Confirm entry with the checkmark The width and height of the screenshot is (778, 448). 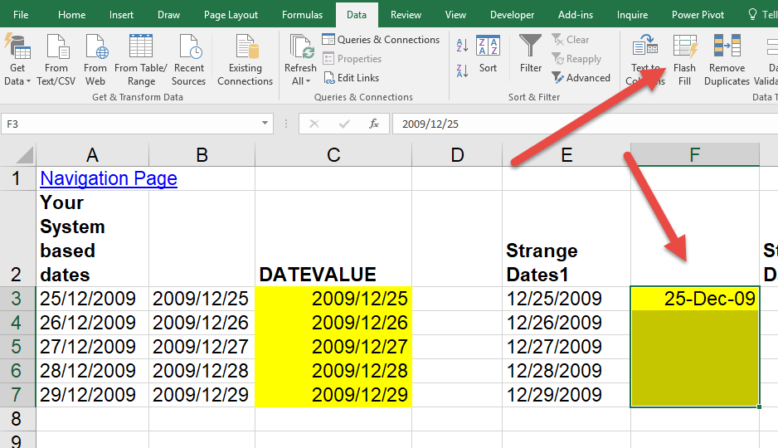(x=344, y=124)
